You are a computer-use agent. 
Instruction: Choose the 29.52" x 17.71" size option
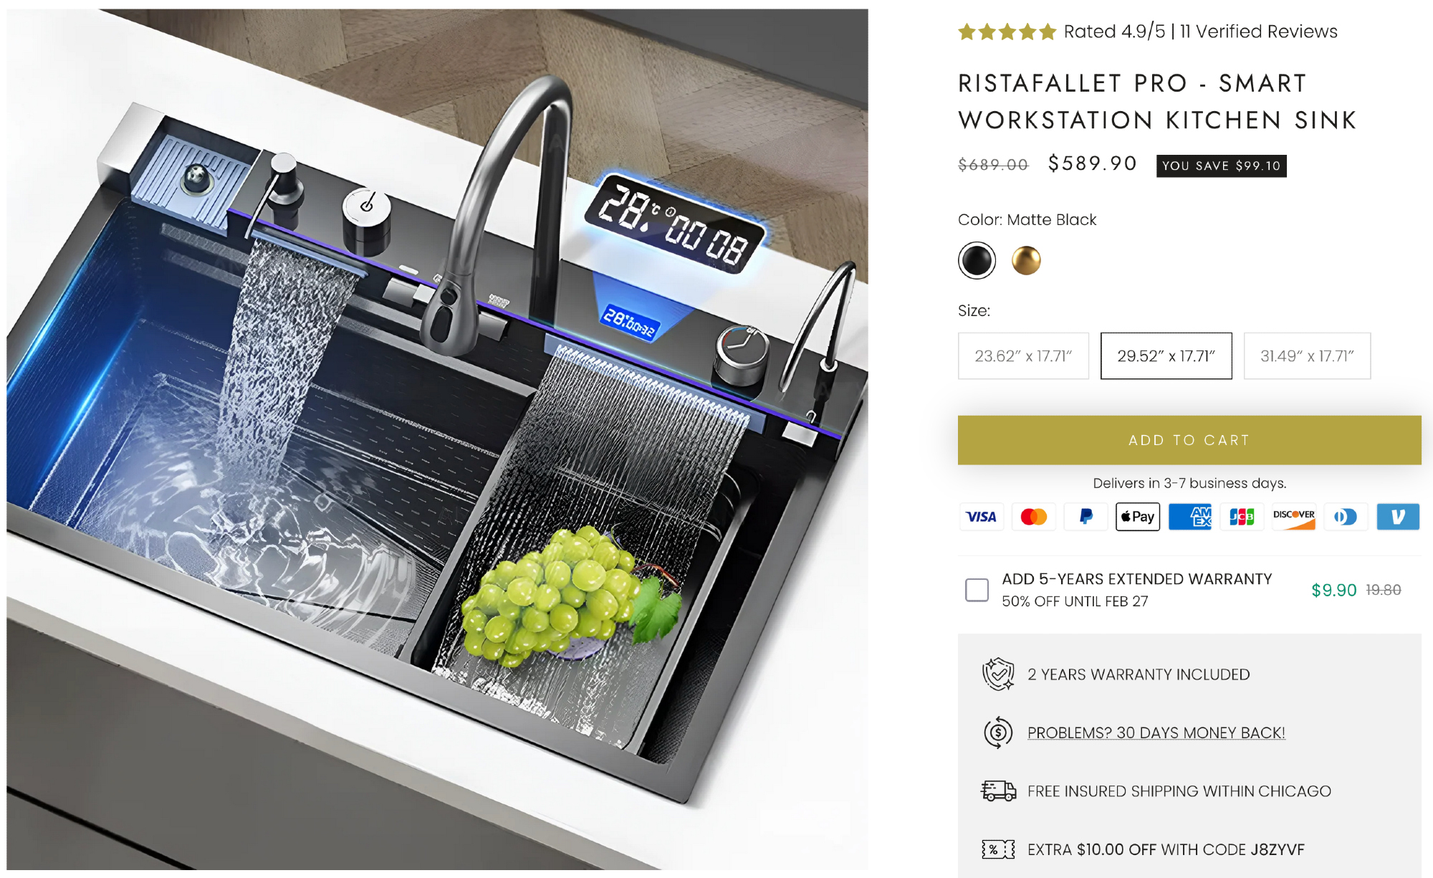pos(1166,356)
